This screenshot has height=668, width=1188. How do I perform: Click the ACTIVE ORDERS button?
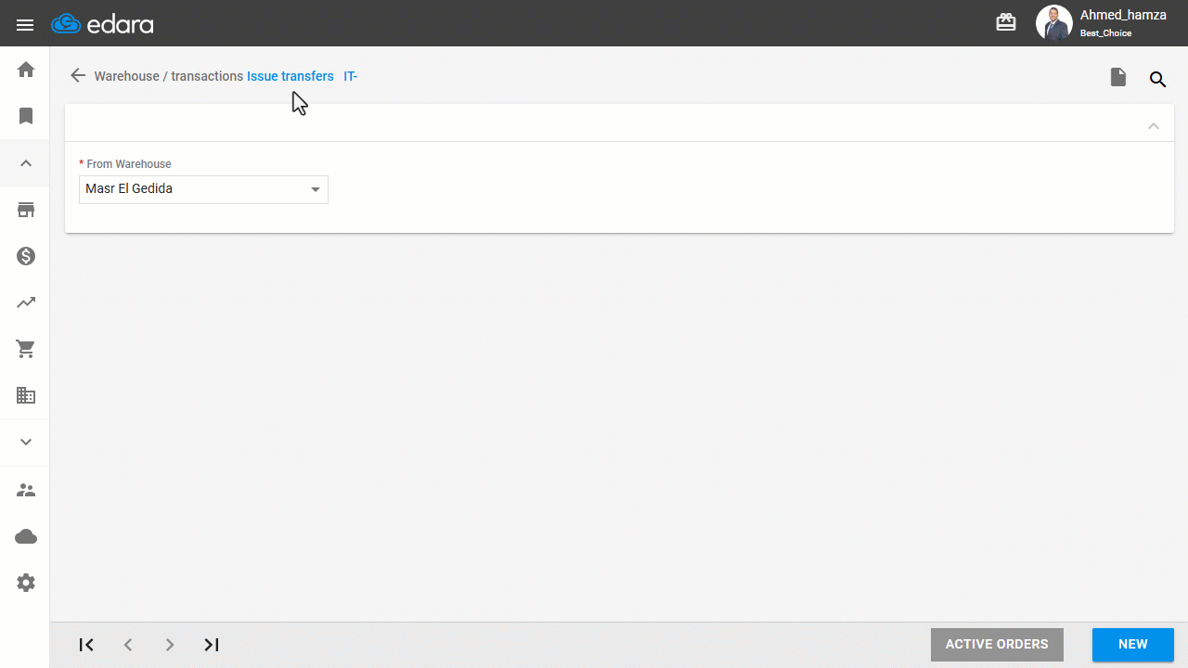tap(997, 645)
